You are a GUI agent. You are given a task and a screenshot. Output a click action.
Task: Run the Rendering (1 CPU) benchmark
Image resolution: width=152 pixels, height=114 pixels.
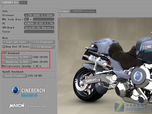click(x=17, y=57)
